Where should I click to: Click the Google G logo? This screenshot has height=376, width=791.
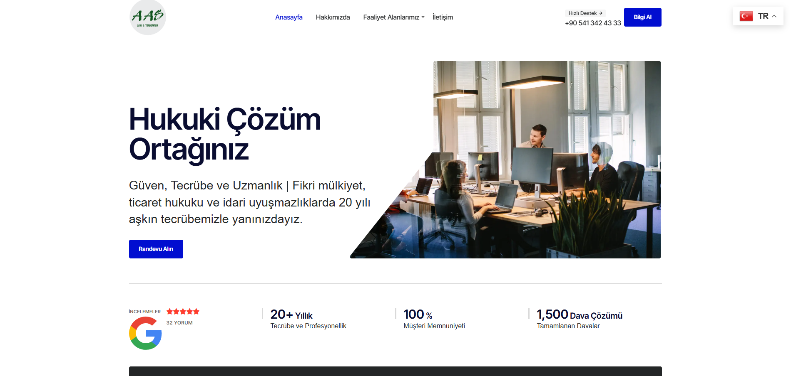click(145, 333)
